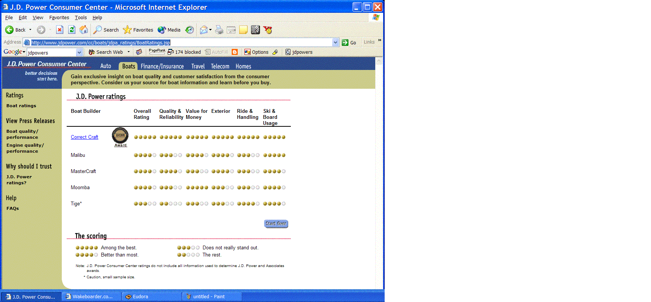
Task: Print the page with printer icon
Action: pos(219,30)
